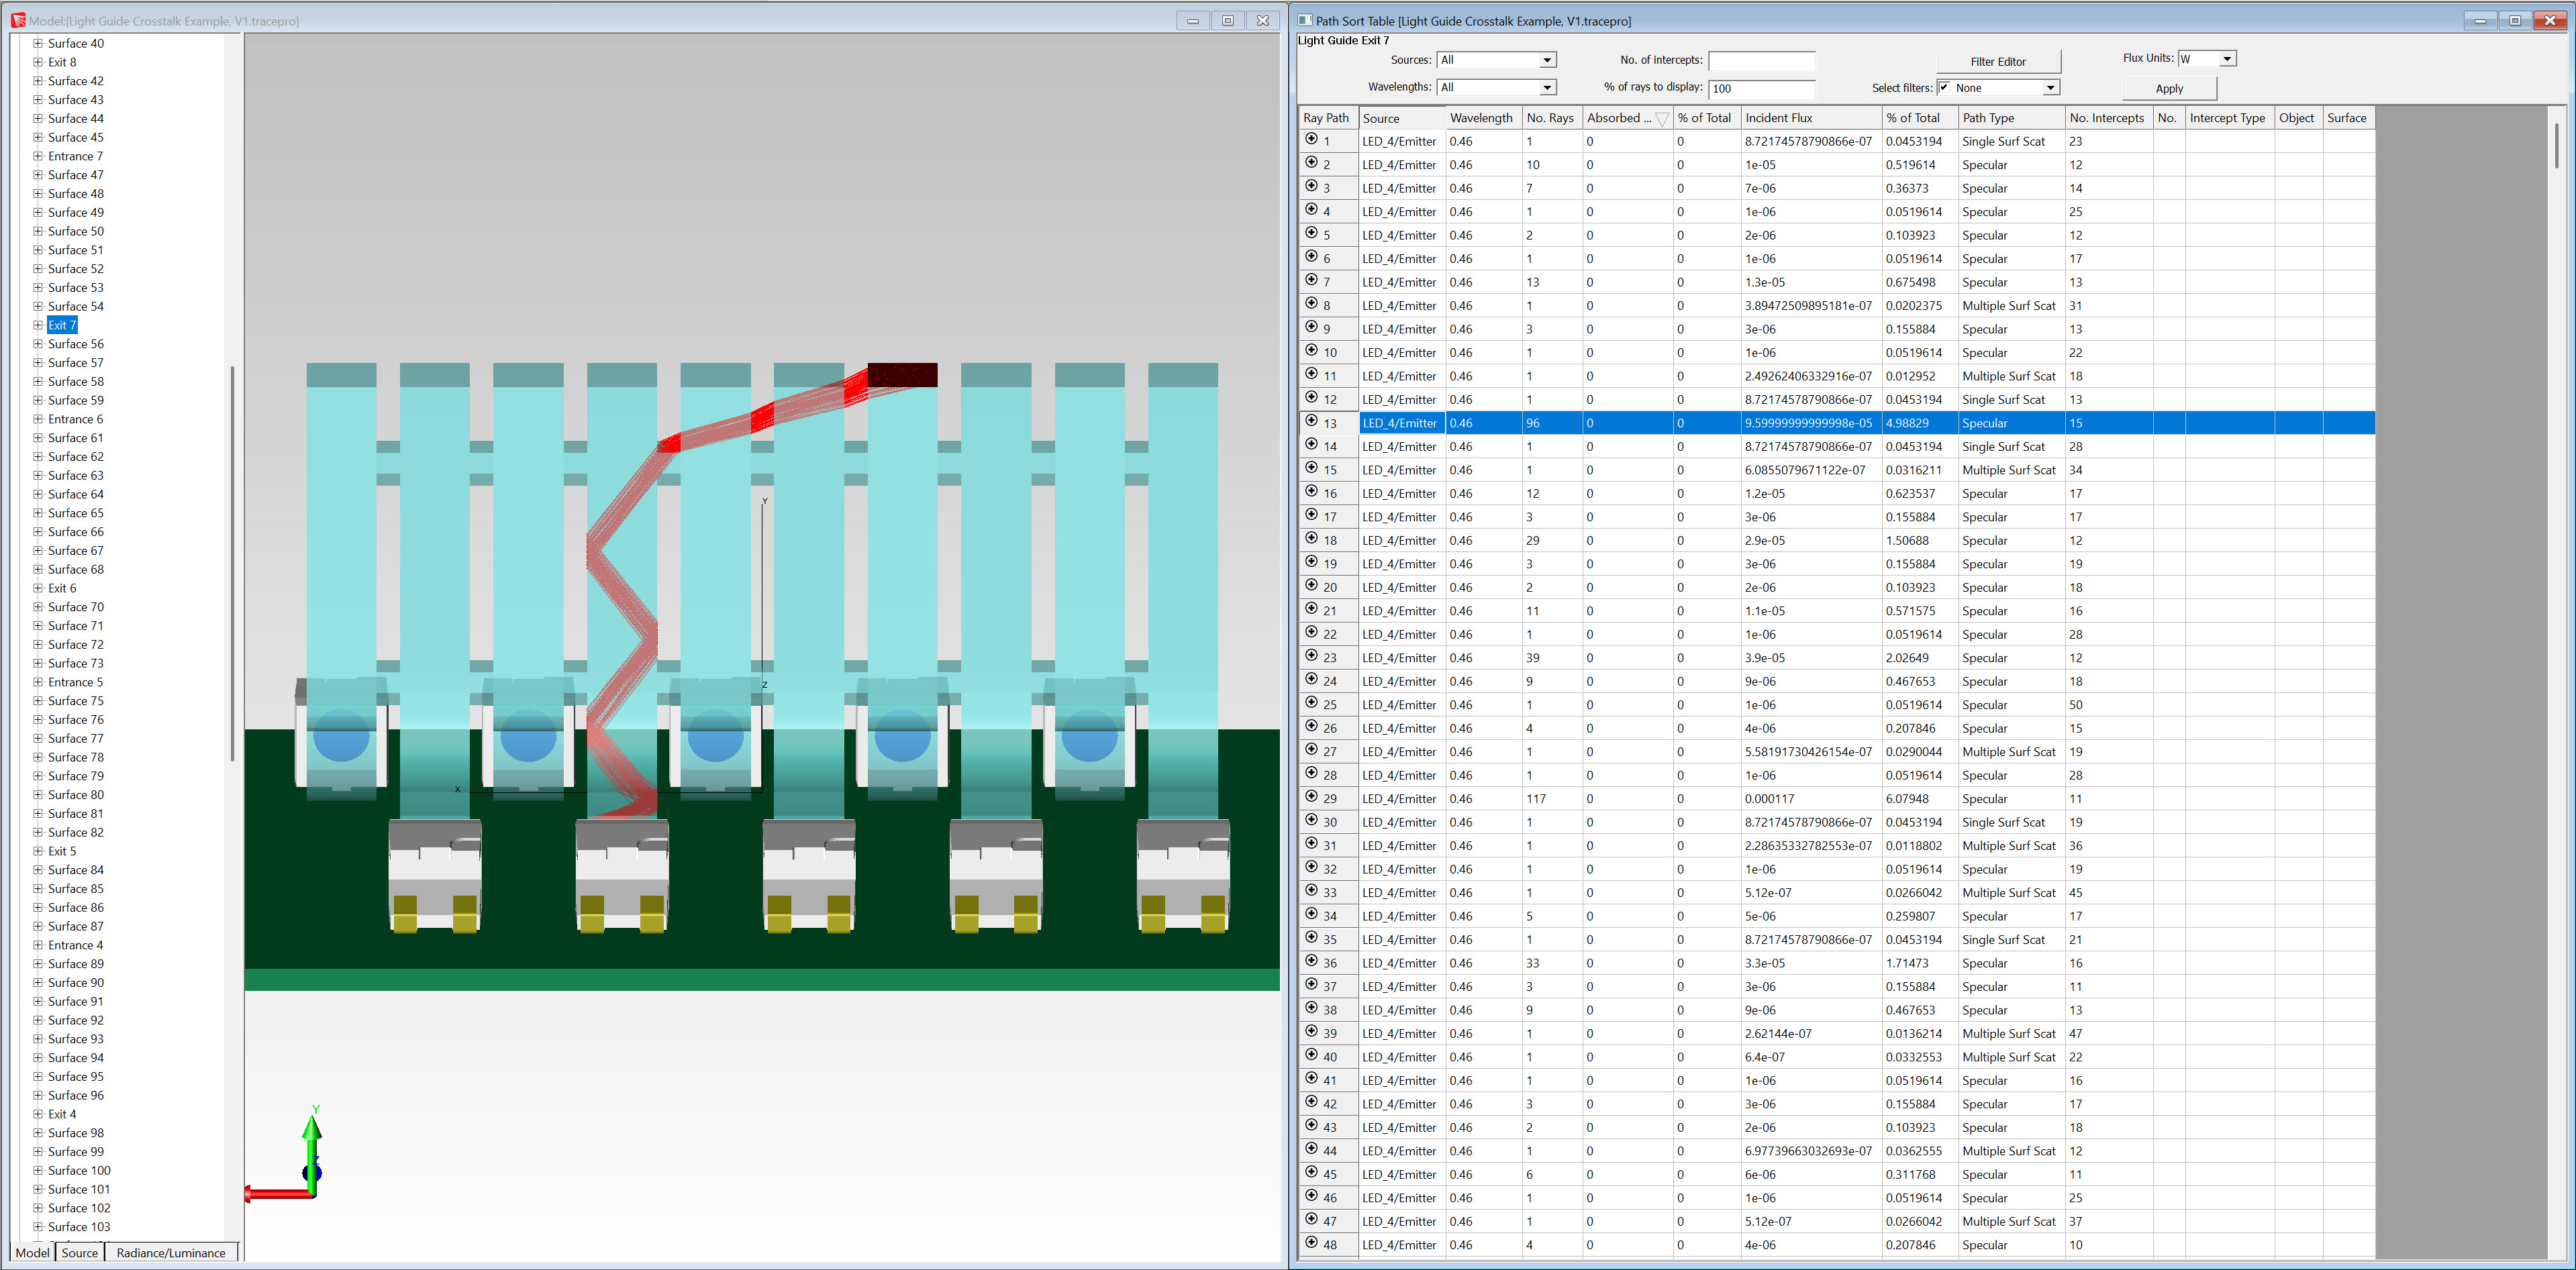Screen dimensions: 2576x1270
Task: Click the Path Sort Table window title icon
Action: pos(1304,20)
